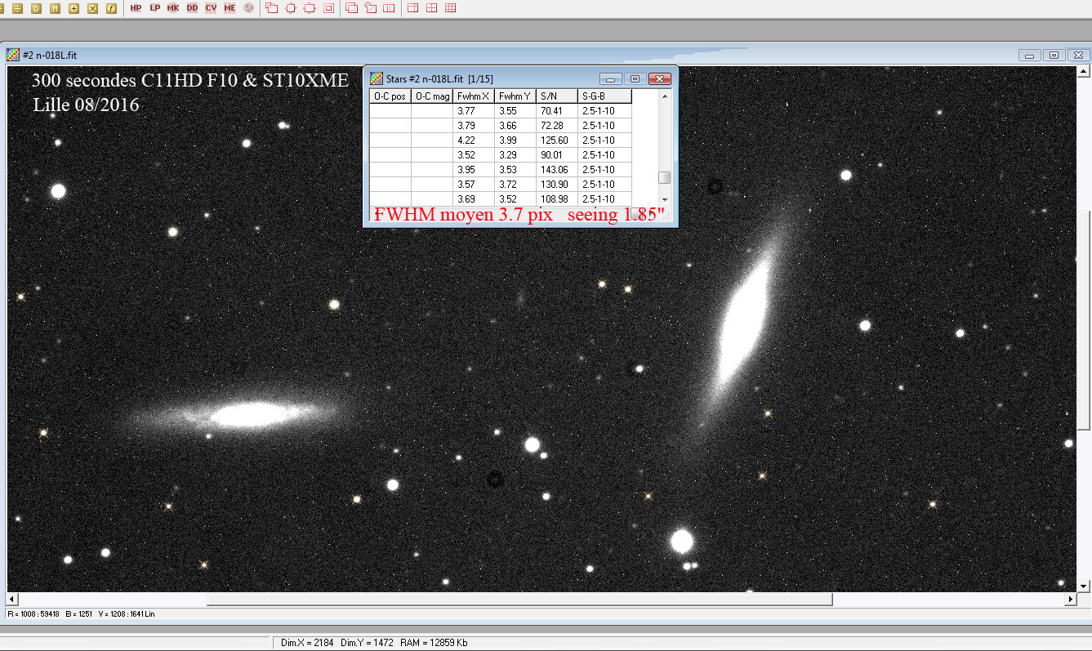Maximize the Stars #2 n-018L.fit window

tap(635, 78)
